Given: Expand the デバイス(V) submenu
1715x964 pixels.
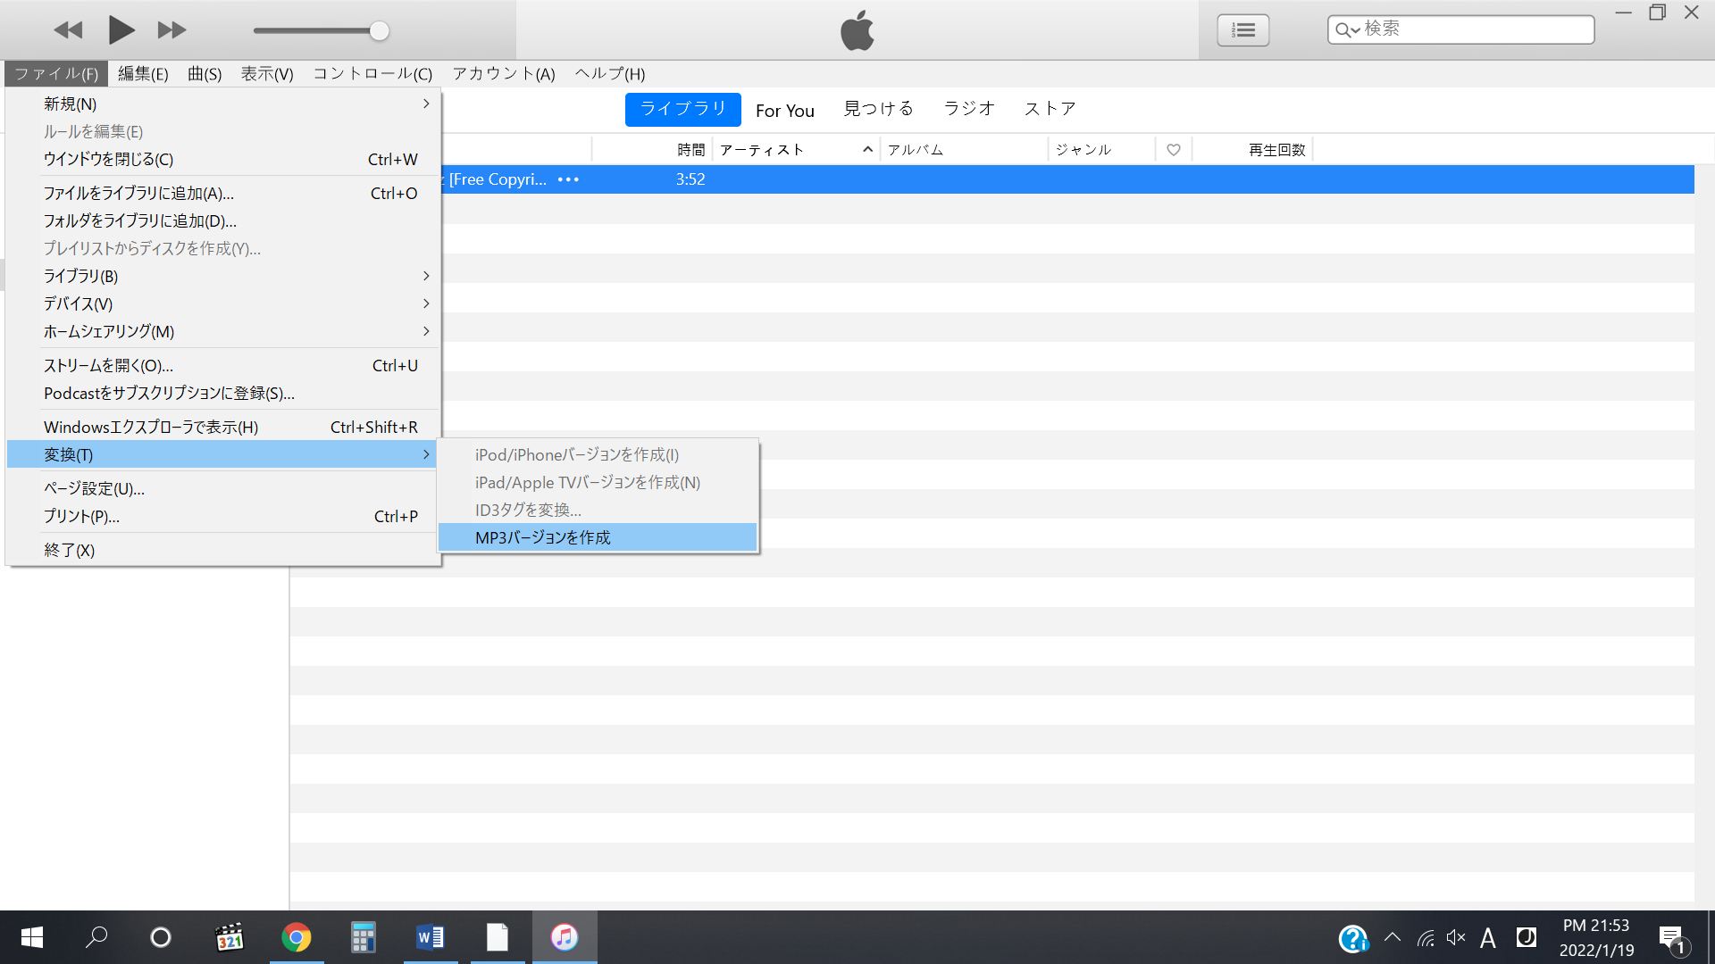Looking at the screenshot, I should pos(223,304).
